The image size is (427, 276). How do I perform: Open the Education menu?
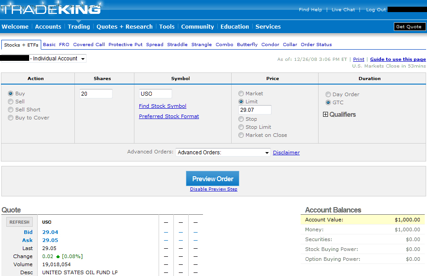tap(235, 27)
